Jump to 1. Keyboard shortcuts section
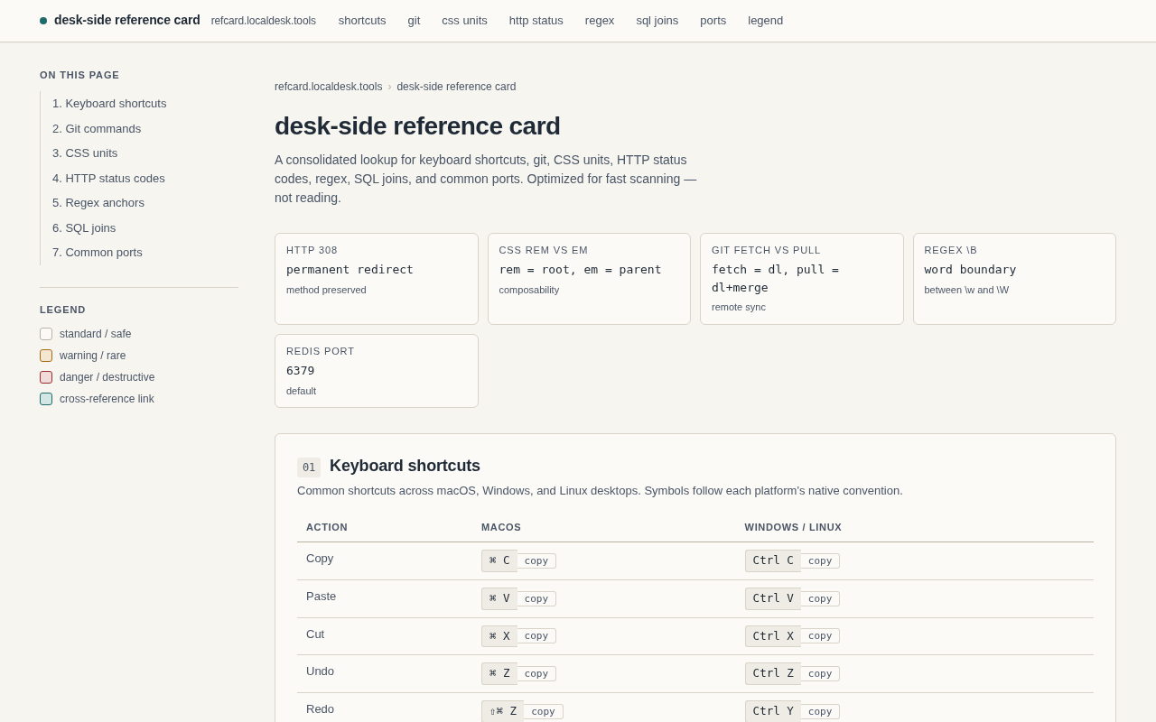This screenshot has width=1156, height=722. click(109, 104)
